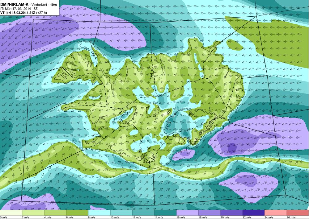This screenshot has height=219, width=309.
Task: Select the '24 m/s' legend label
Action: (269, 217)
